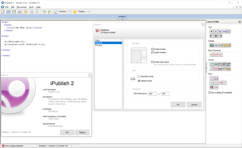This screenshot has height=148, width=242.
Task: Insert an image map with the map icon
Action: click(x=216, y=45)
